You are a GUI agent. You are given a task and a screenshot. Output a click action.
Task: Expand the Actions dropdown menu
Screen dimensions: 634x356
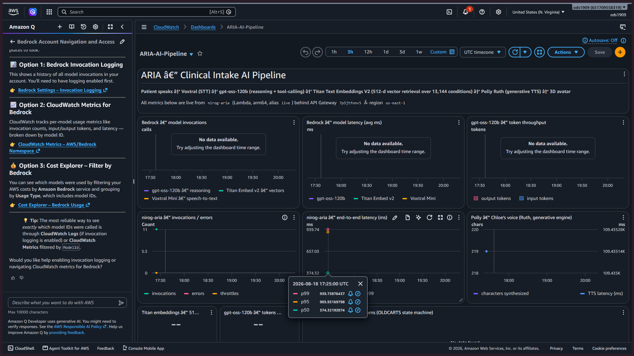tap(566, 52)
